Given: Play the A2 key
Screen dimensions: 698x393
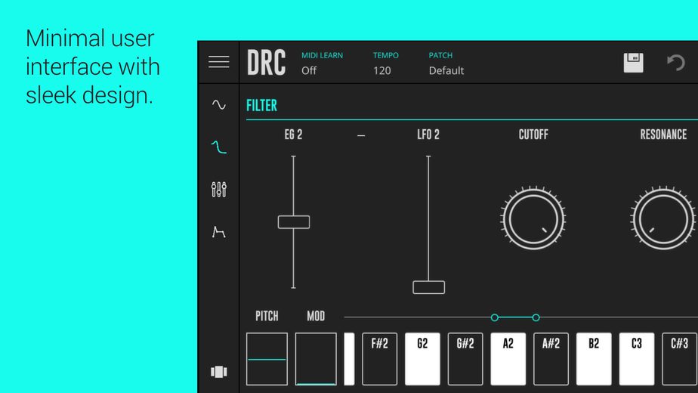Looking at the screenshot, I should pyautogui.click(x=508, y=359).
